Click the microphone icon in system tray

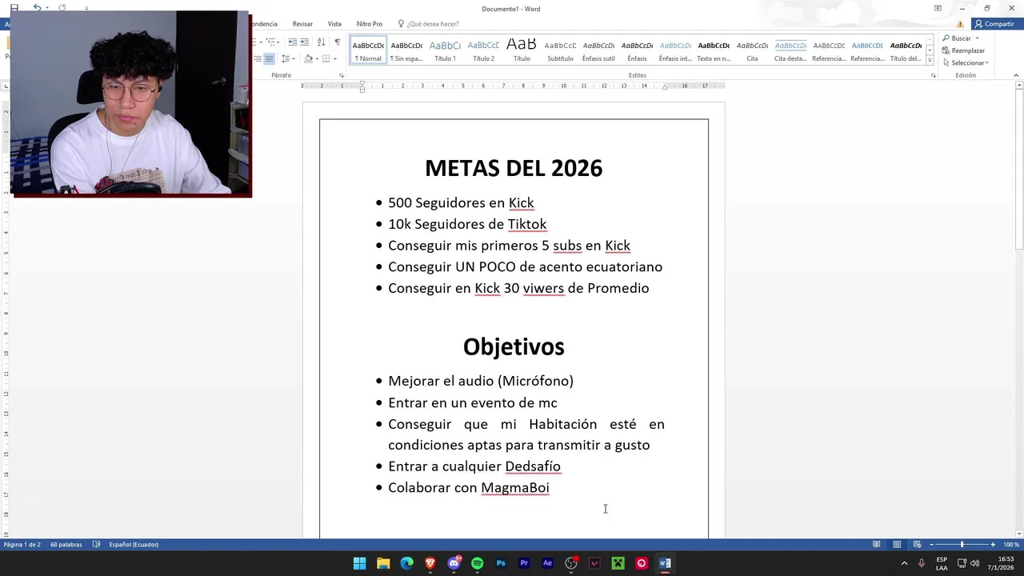pos(922,563)
